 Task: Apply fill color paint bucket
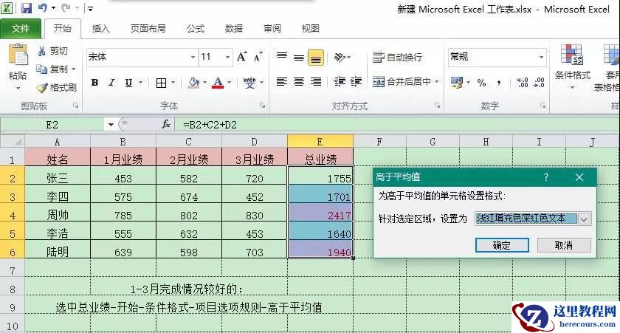click(193, 83)
